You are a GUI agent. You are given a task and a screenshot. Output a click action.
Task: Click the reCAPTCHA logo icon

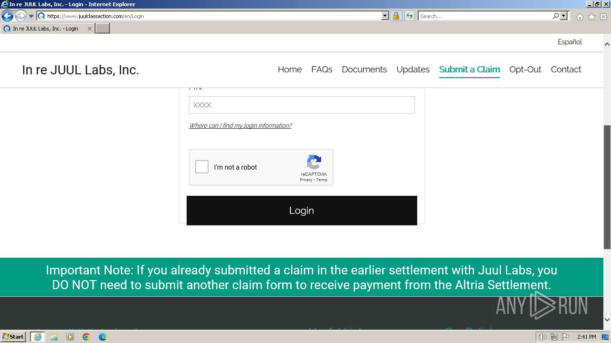tap(314, 162)
